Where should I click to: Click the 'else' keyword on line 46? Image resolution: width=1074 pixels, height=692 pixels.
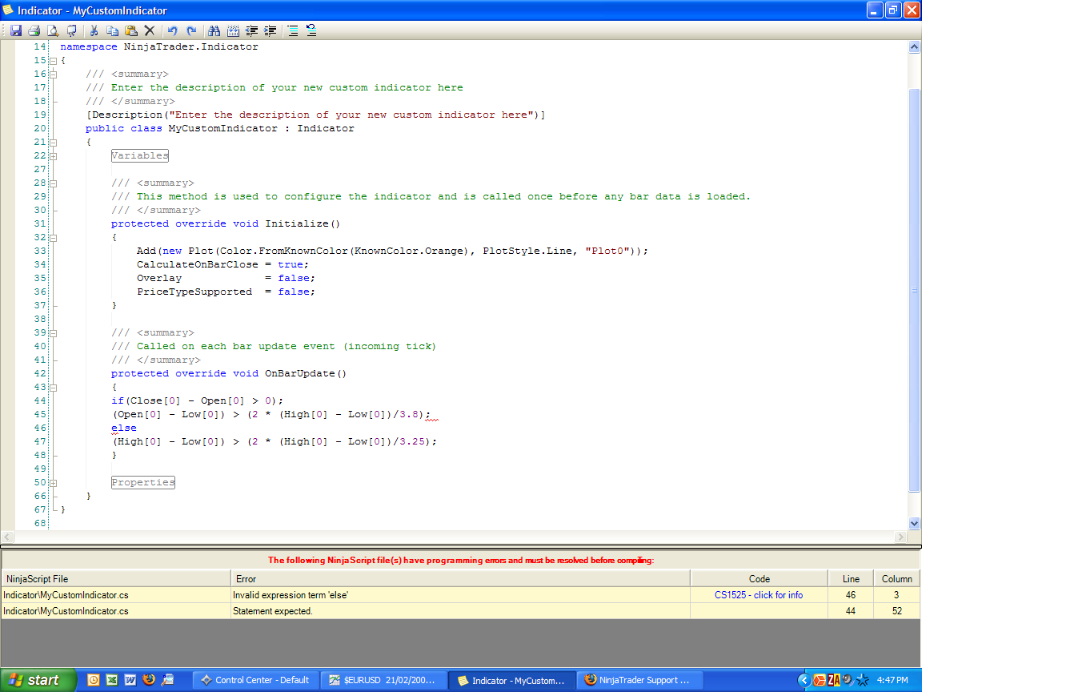click(x=124, y=428)
